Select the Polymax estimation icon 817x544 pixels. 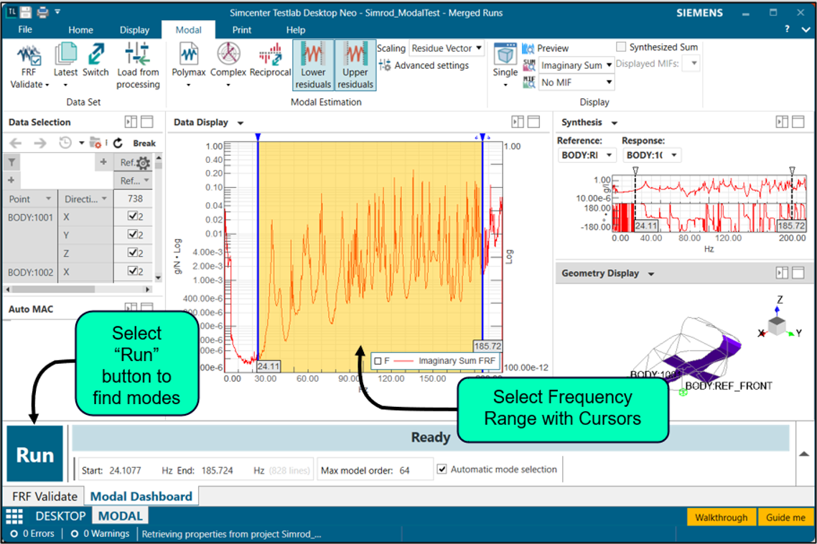tap(189, 56)
